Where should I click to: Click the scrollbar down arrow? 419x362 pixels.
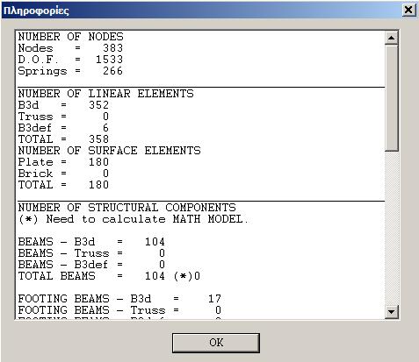[x=392, y=312]
